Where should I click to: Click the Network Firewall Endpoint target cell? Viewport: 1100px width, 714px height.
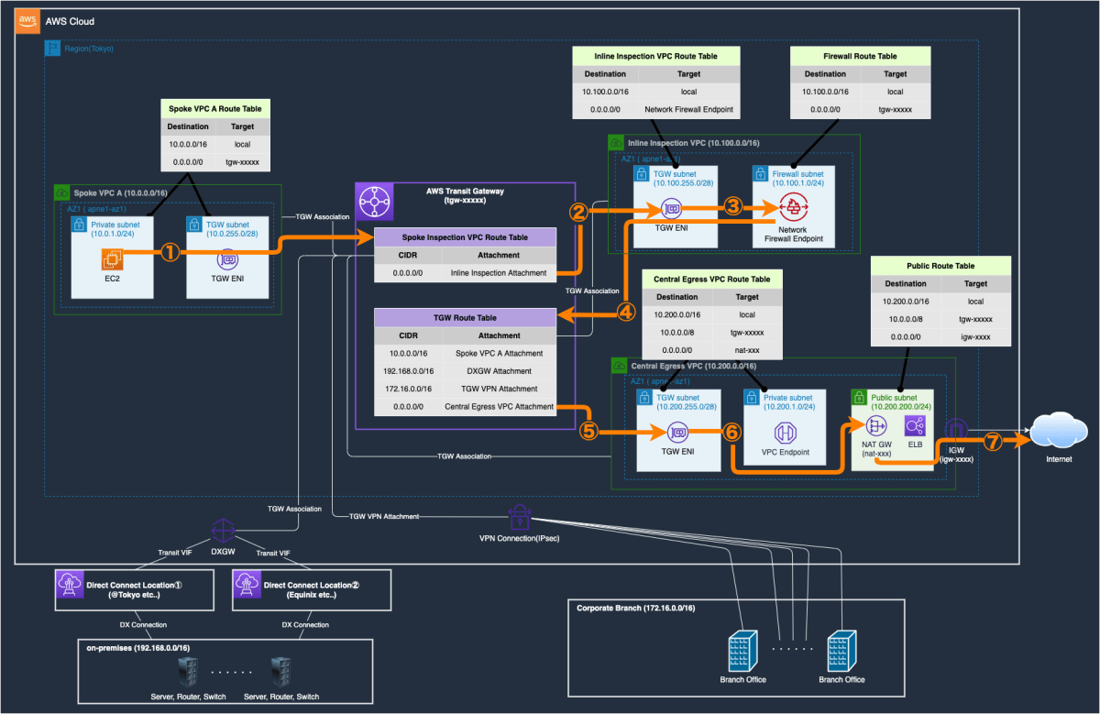[x=688, y=109]
